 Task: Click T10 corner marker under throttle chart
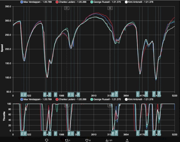(116, 133)
